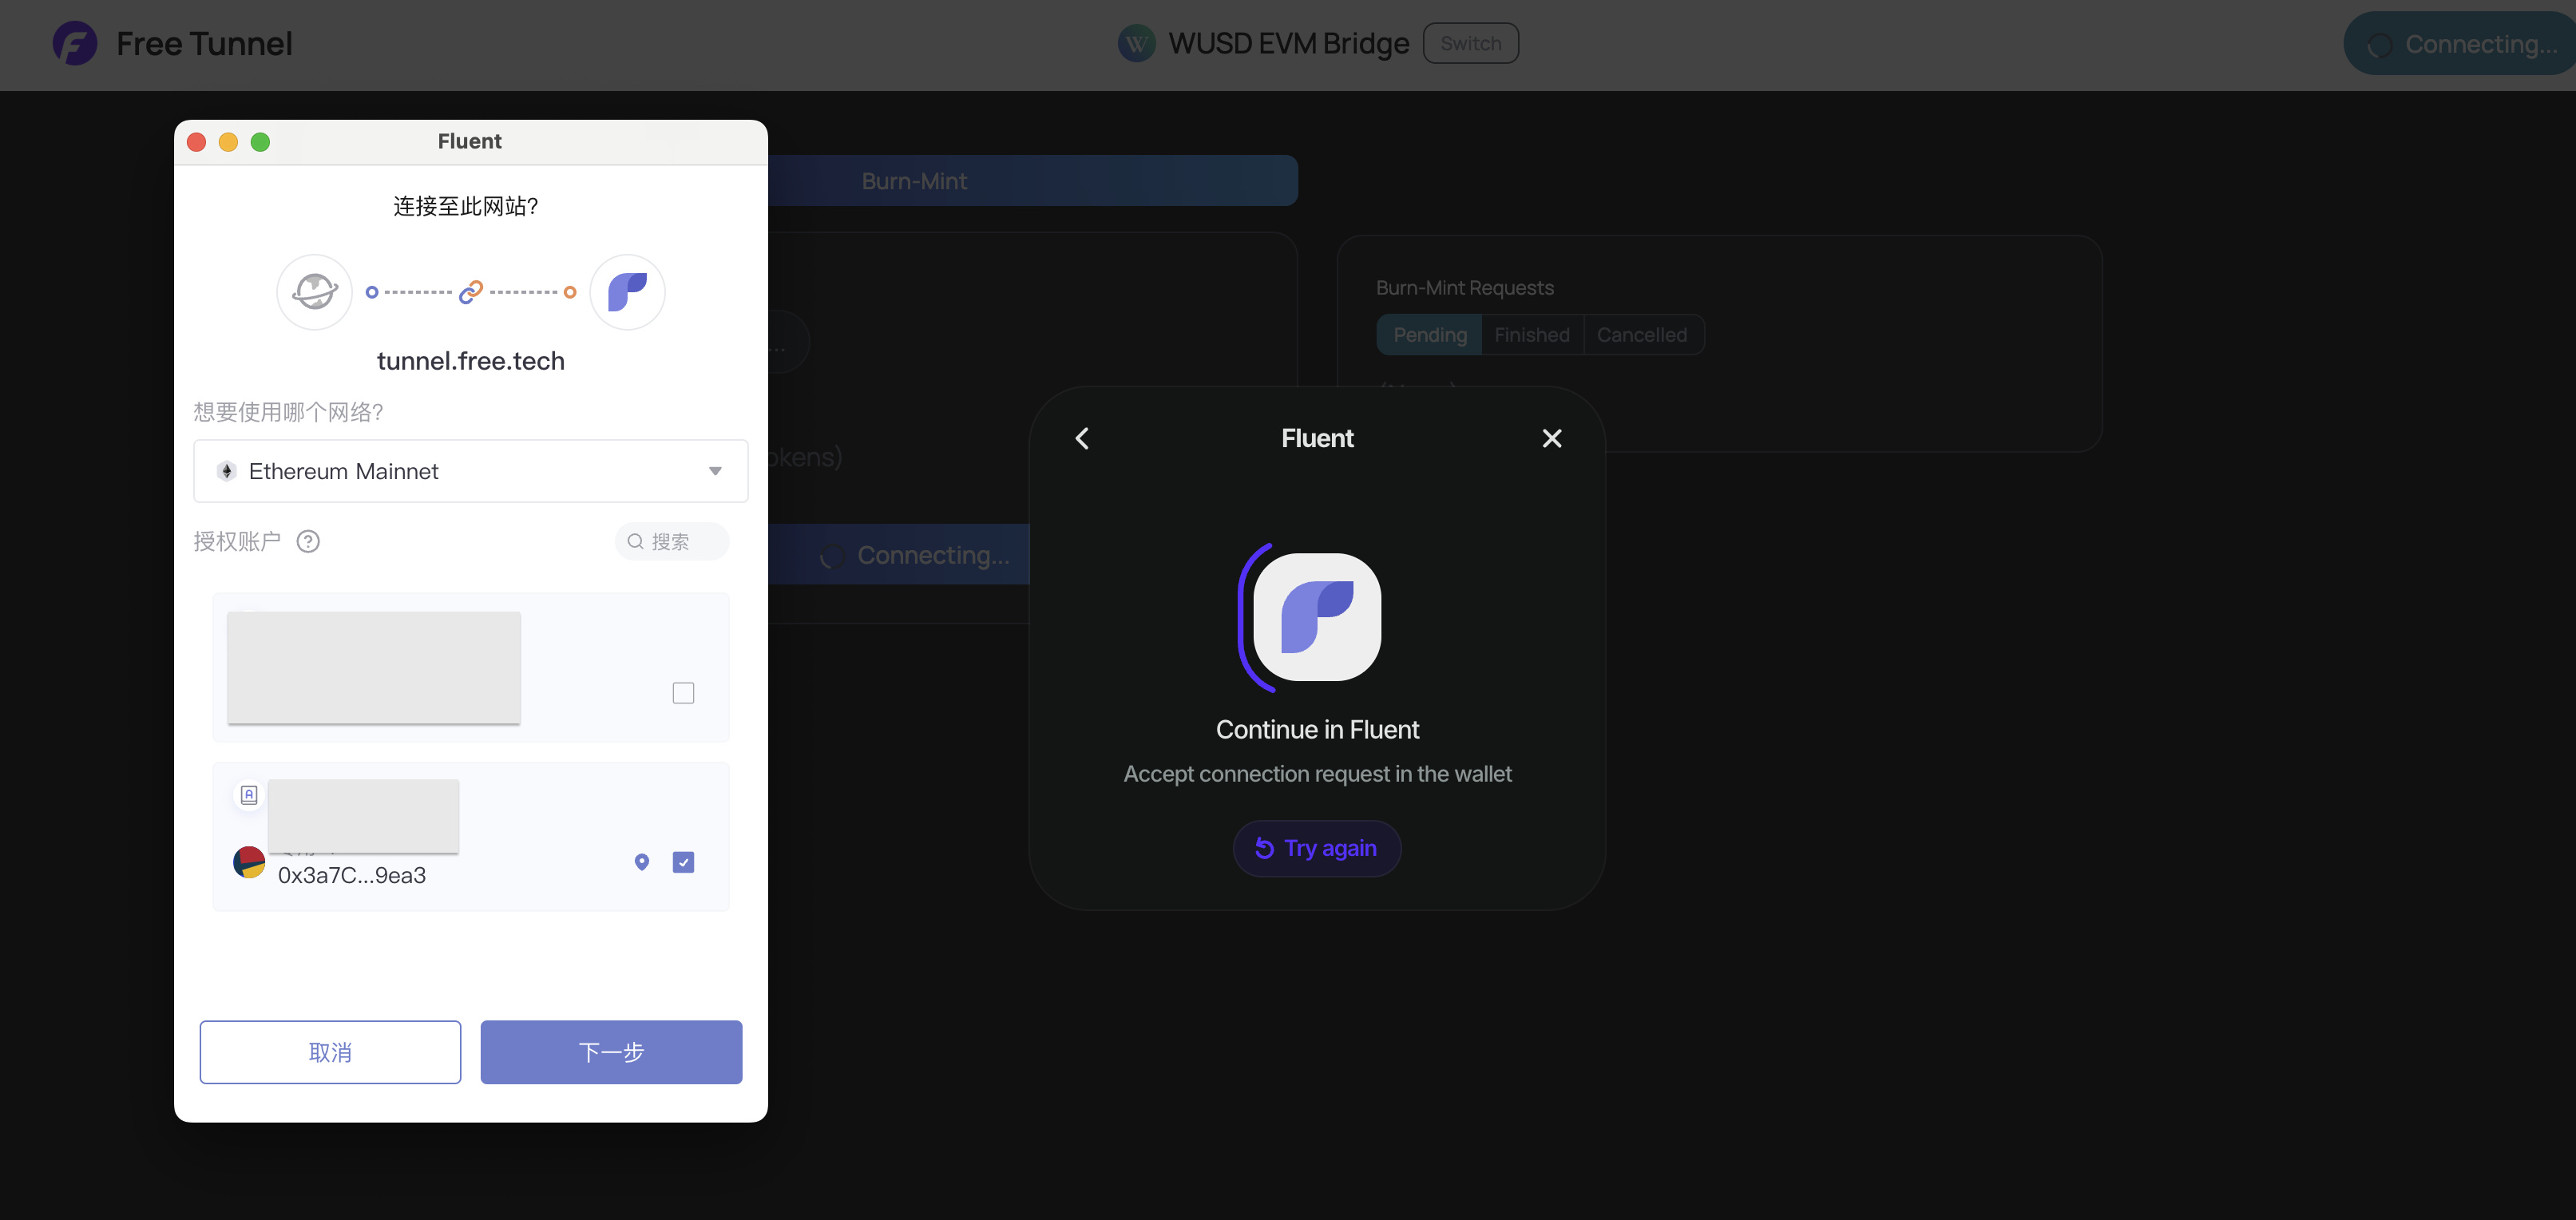Click the Fluent wallet logo in the modal
This screenshot has width=2576, height=1220.
coord(1317,617)
